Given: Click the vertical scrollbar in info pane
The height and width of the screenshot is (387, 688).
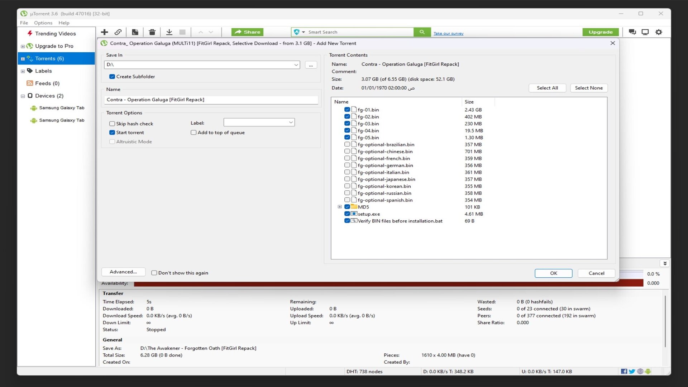Looking at the screenshot, I should pos(665,321).
